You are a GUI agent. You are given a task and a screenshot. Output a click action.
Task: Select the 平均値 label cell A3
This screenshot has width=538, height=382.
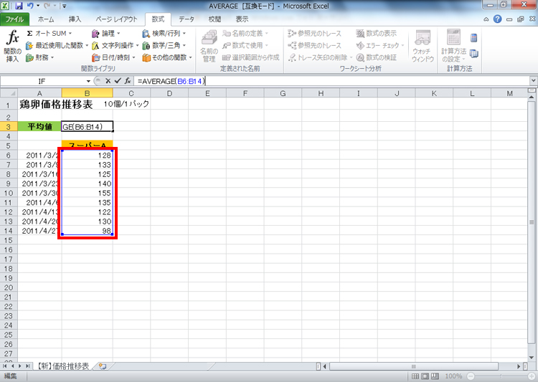pyautogui.click(x=39, y=127)
